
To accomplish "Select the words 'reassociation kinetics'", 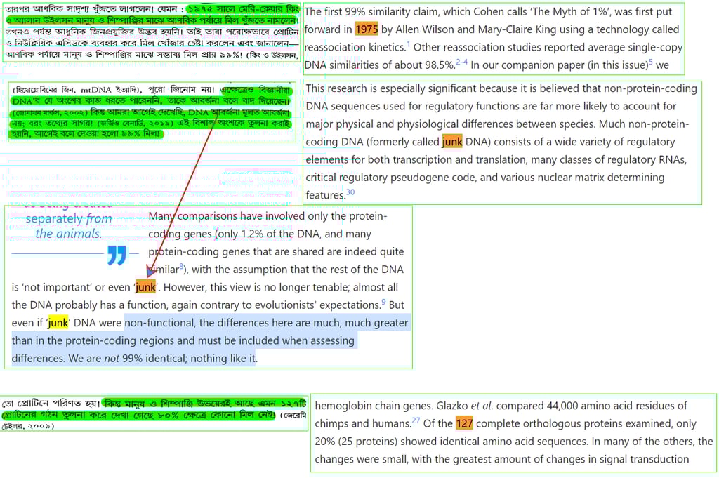I will 355,47.
